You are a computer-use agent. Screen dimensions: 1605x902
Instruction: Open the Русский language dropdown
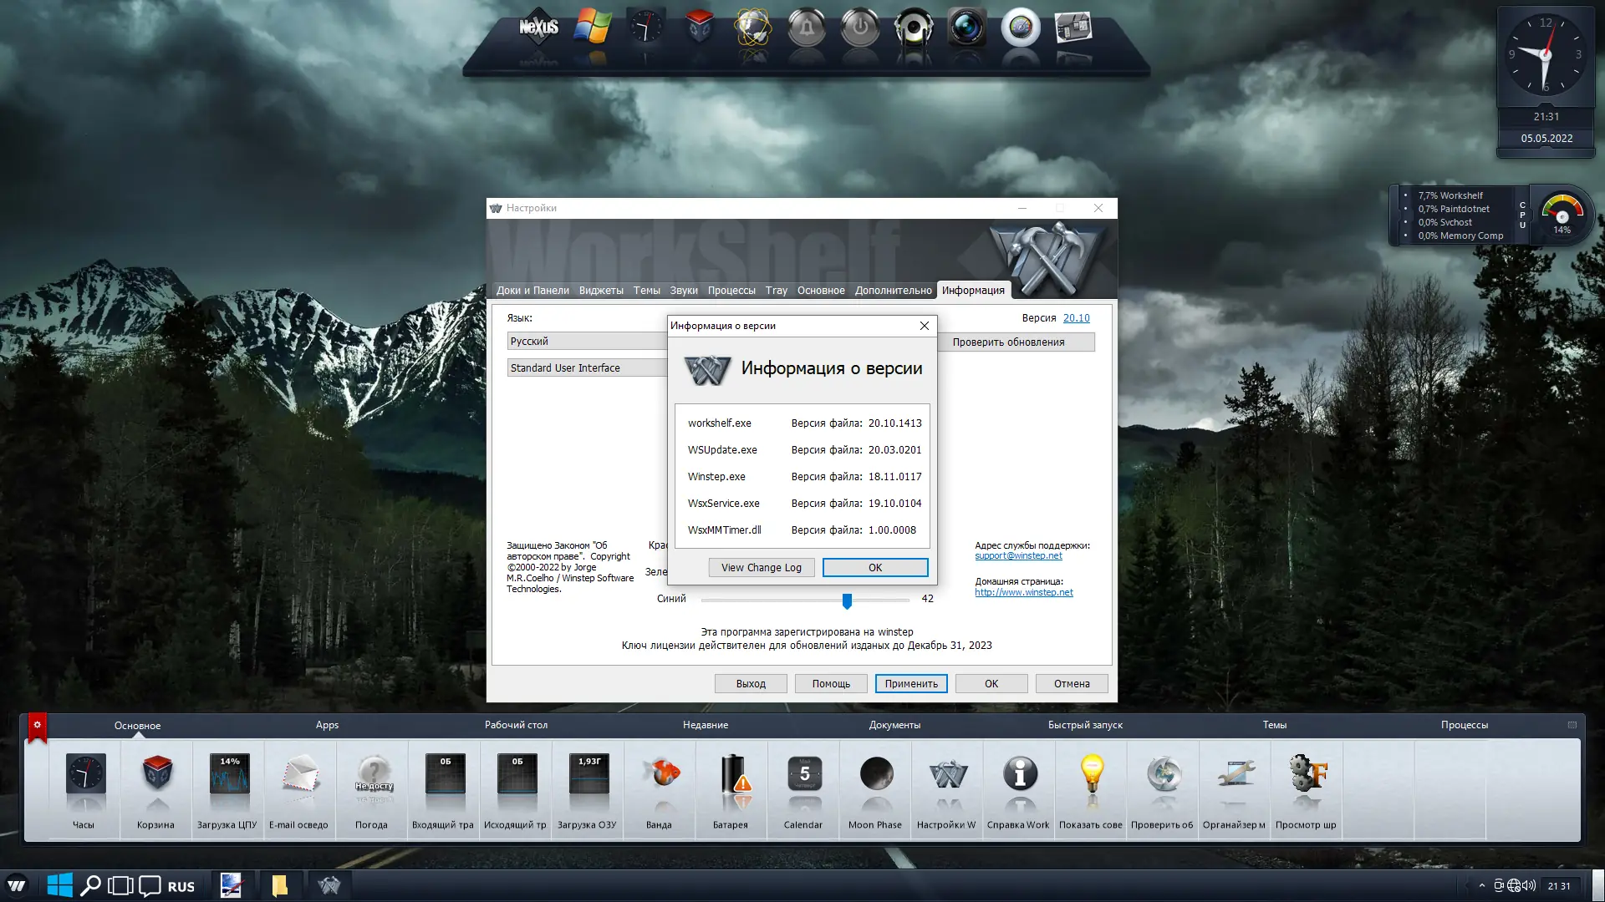(587, 341)
